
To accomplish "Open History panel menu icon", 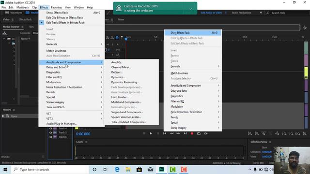I will (x=14, y=110).
